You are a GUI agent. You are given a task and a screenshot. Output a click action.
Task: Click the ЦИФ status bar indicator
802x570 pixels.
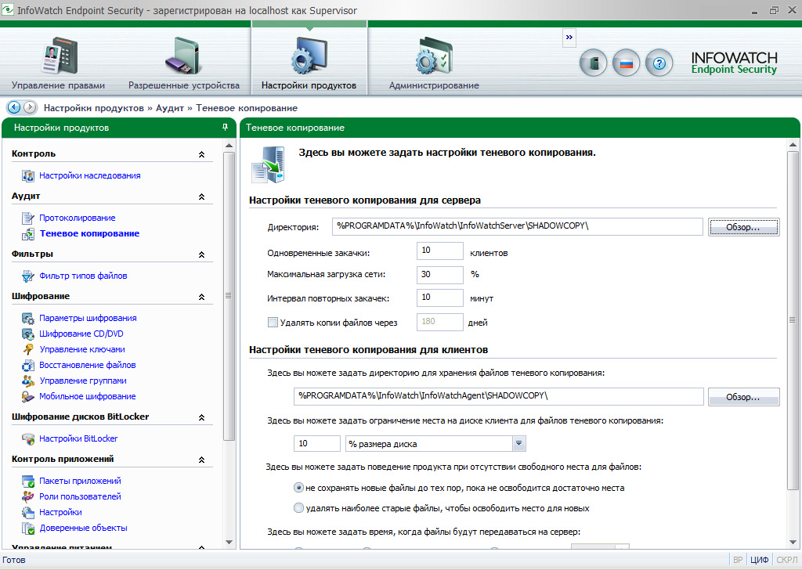coord(760,560)
